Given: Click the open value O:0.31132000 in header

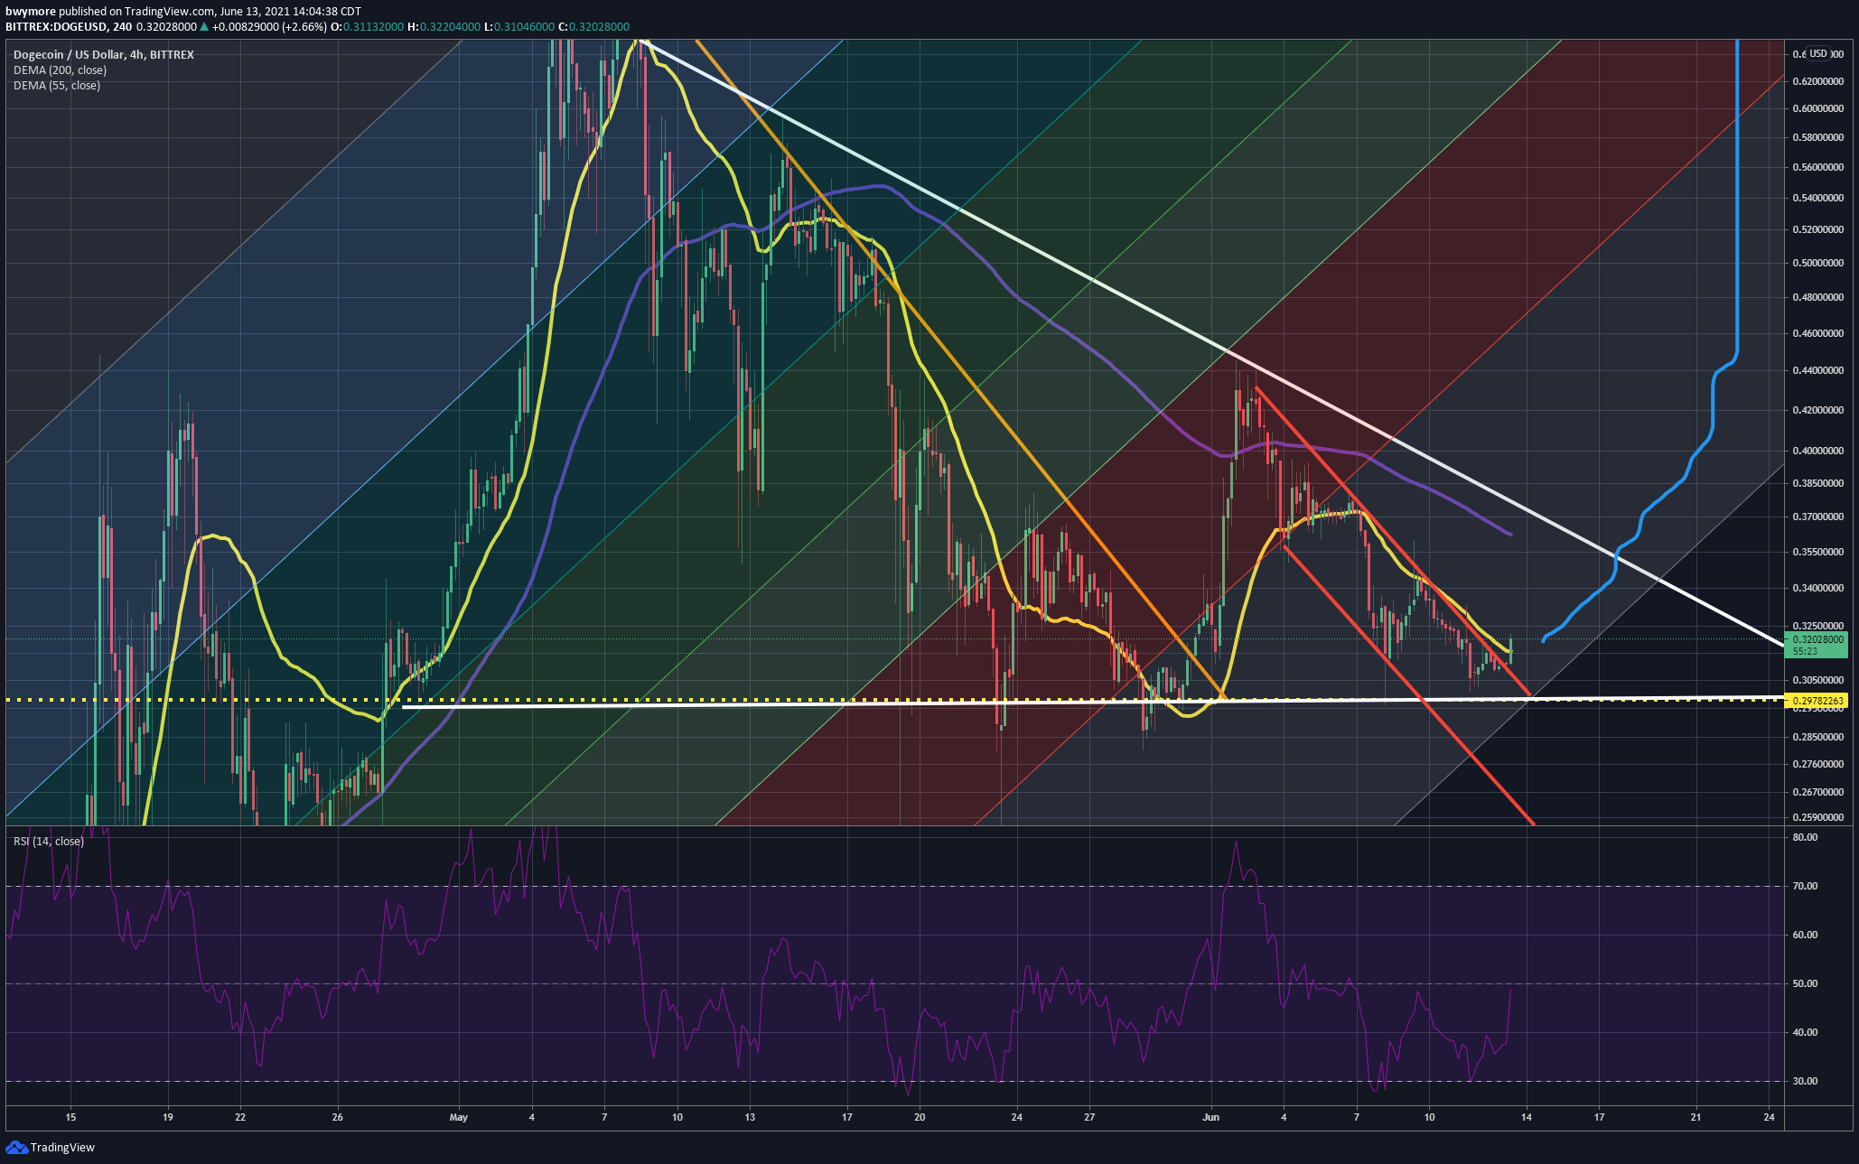Looking at the screenshot, I should click(367, 27).
